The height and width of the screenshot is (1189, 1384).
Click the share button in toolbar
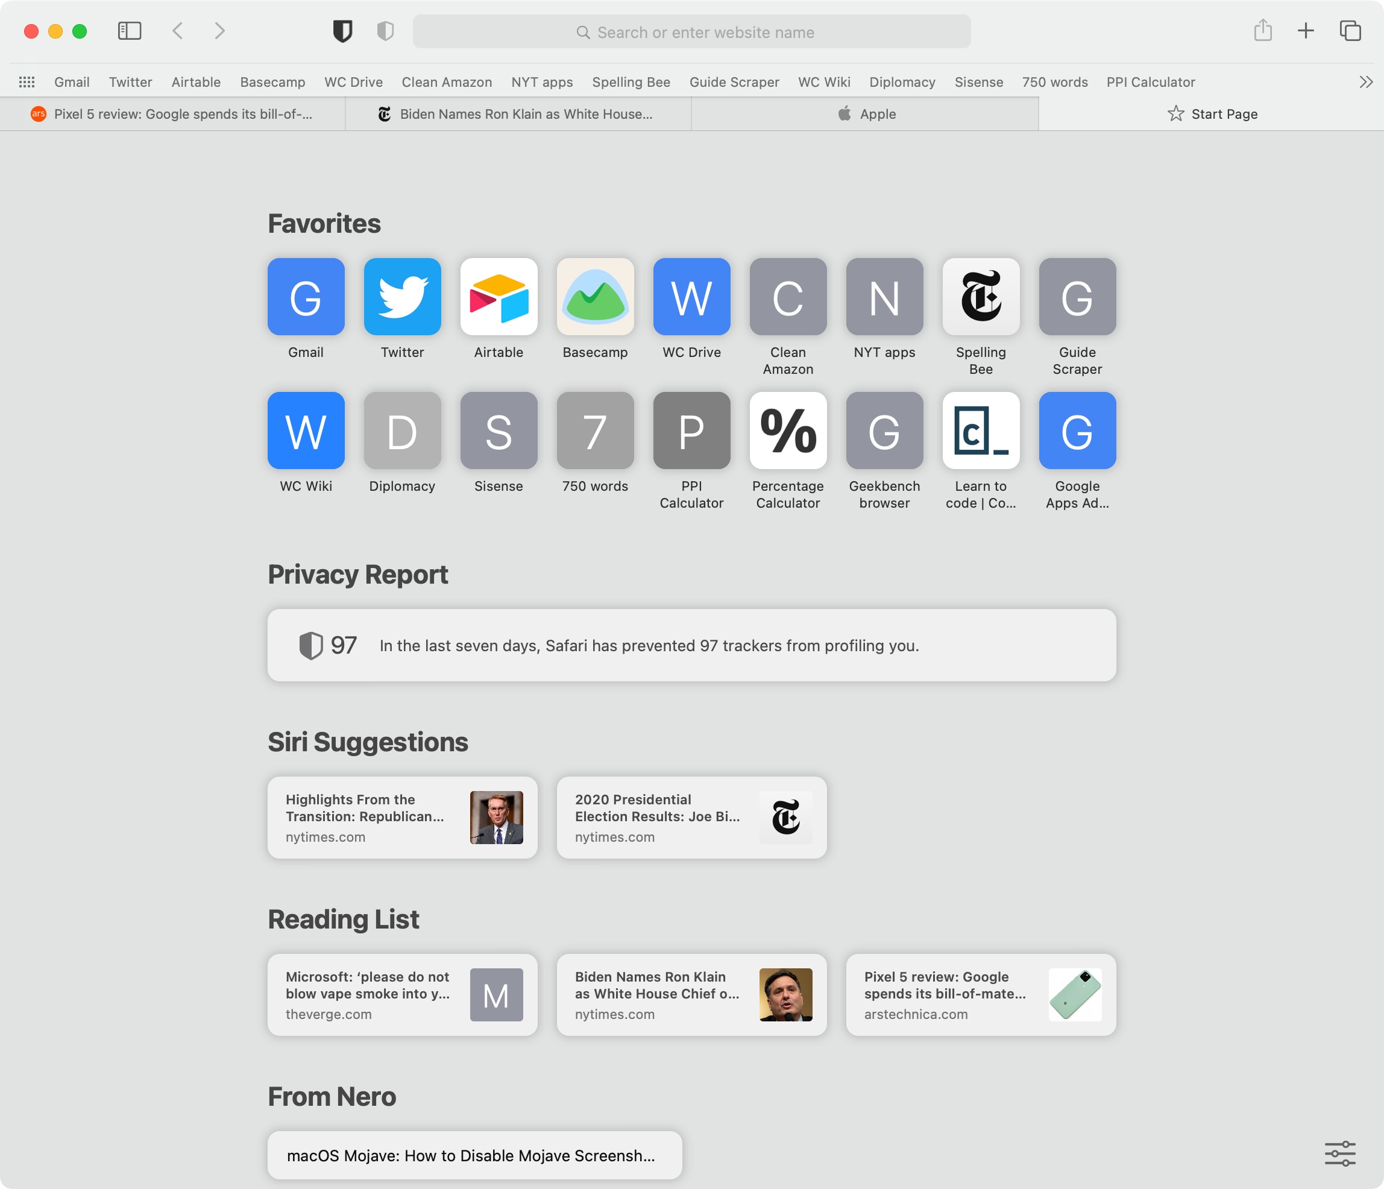pyautogui.click(x=1263, y=32)
